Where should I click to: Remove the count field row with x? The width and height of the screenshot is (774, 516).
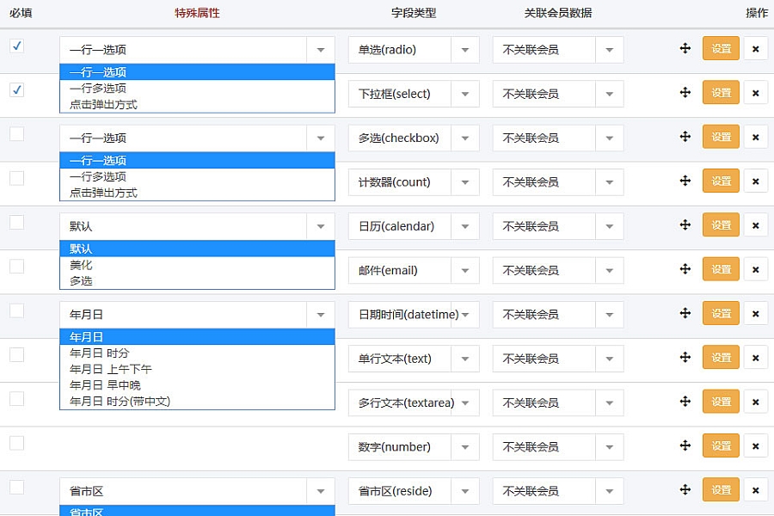(x=755, y=181)
